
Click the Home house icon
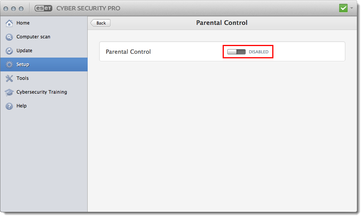click(9, 23)
